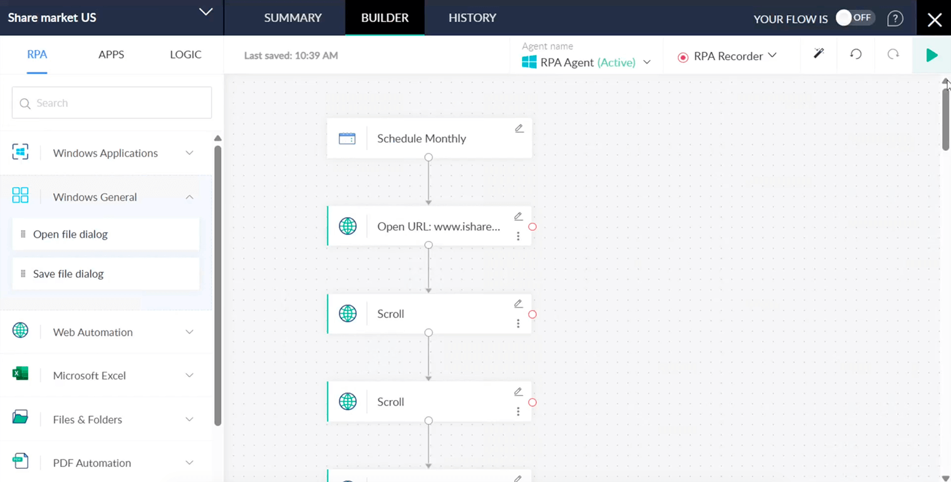The image size is (951, 482).
Task: Open the kebab menu on the Open URL node
Action: click(518, 236)
